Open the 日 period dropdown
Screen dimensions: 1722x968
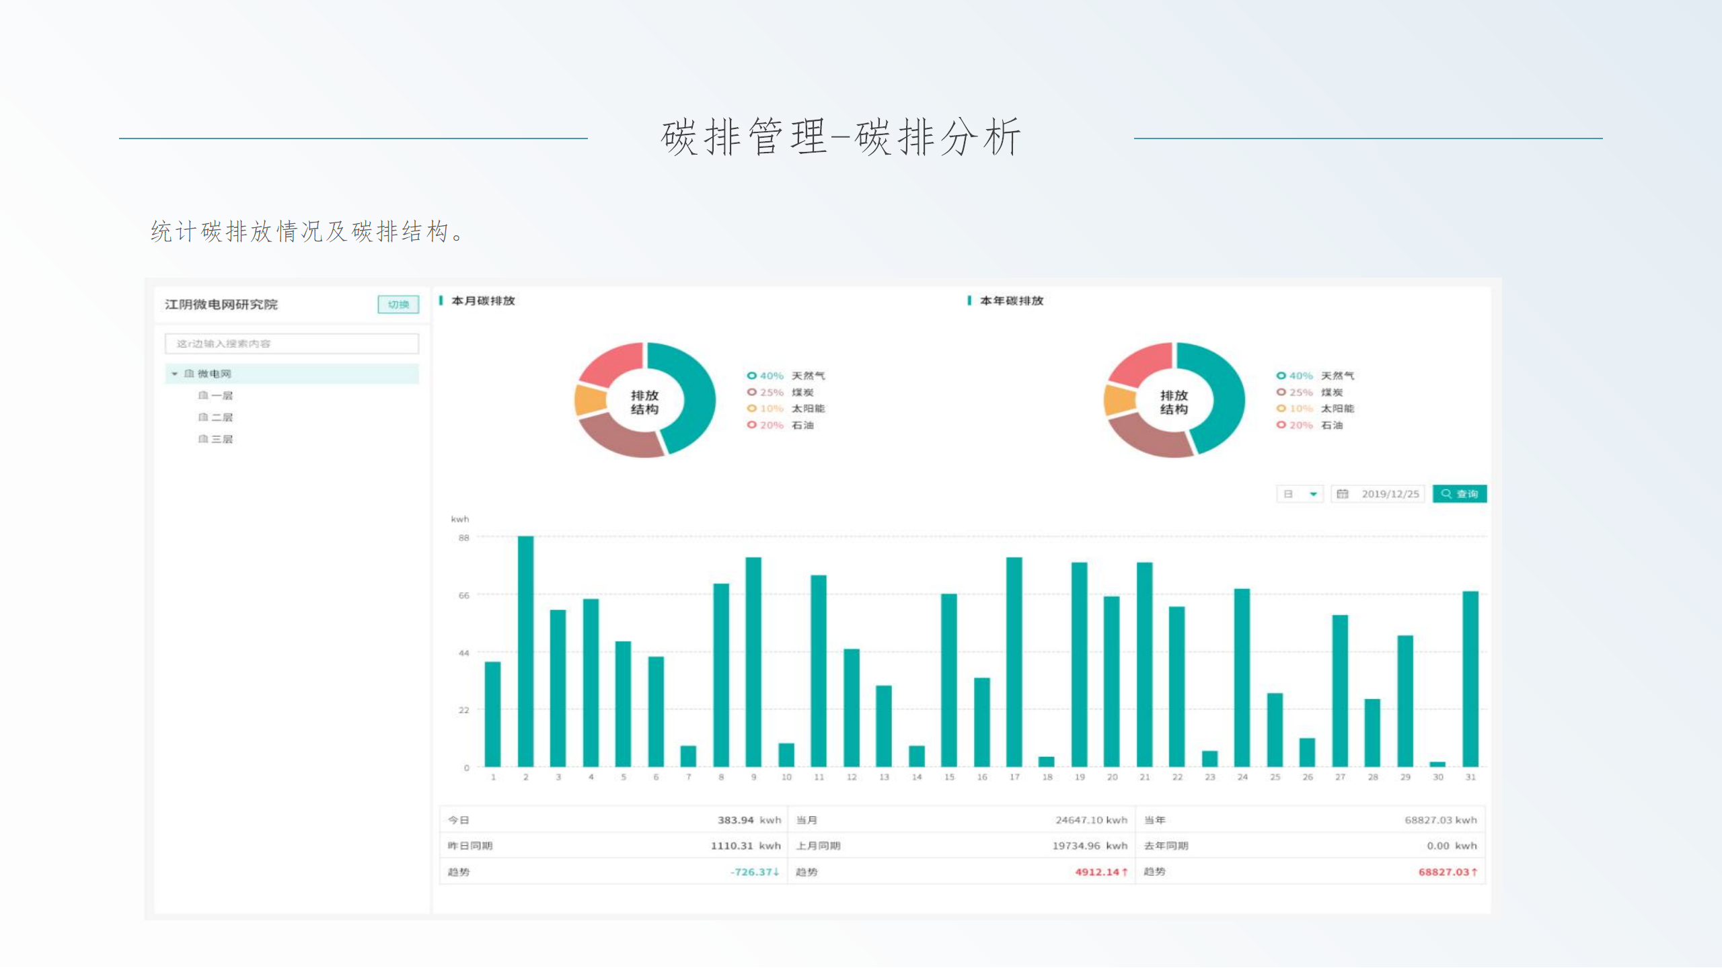pyautogui.click(x=1300, y=494)
